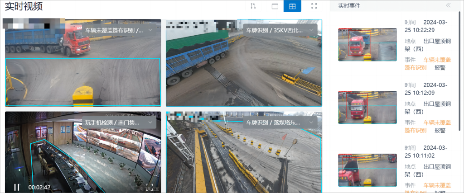Open the 10:22:29 event snapshot thumbnail
This screenshot has width=464, height=193.
click(x=367, y=45)
